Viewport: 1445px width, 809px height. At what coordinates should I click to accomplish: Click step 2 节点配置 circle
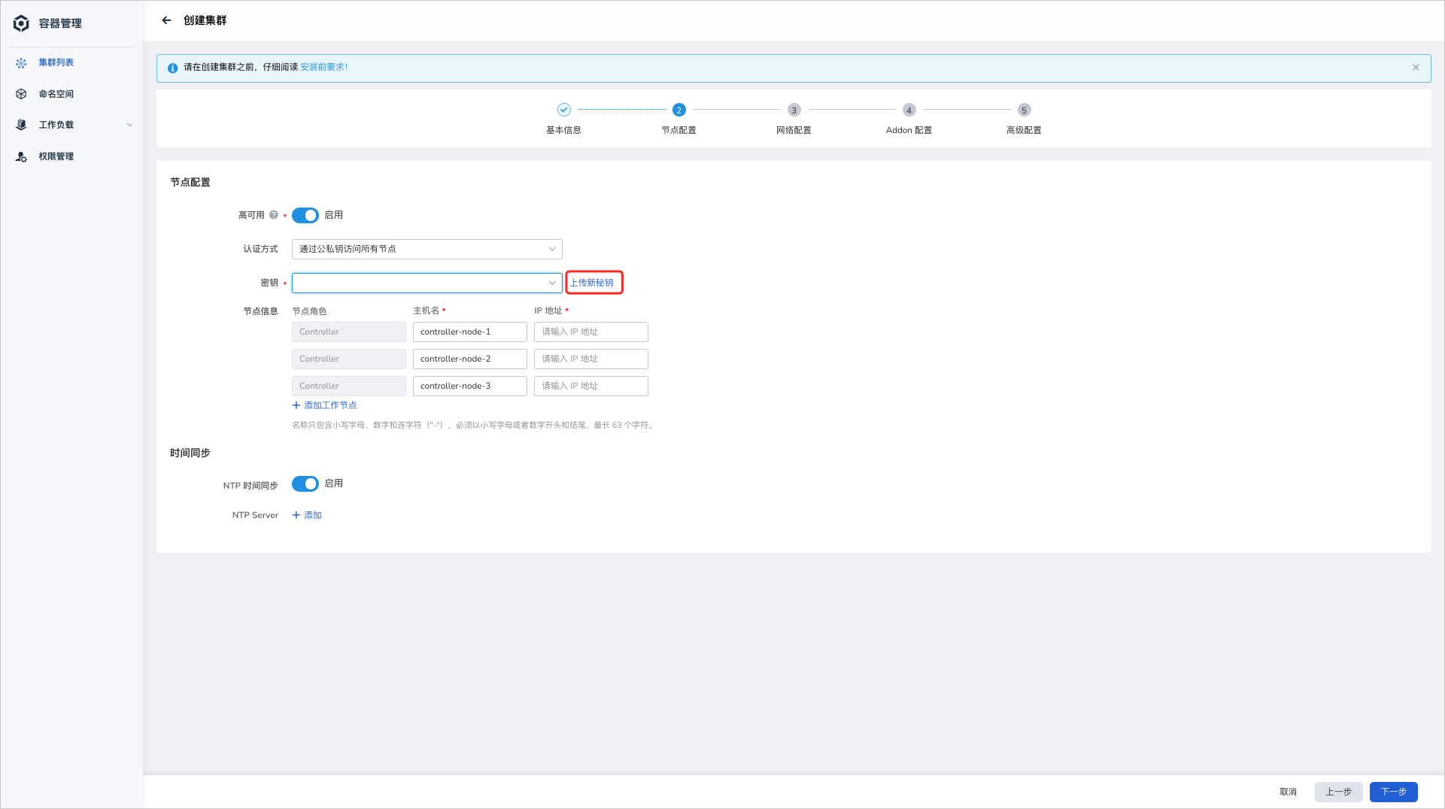pos(679,110)
